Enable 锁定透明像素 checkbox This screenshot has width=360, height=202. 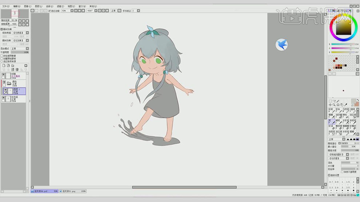tap(2, 56)
